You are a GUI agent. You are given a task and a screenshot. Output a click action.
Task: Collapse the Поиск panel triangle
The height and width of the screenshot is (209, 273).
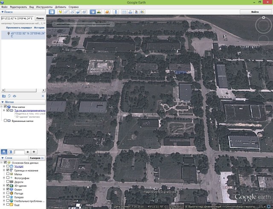coord(3,12)
